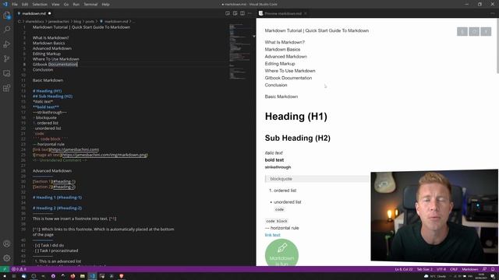Open the Selection menu
The height and width of the screenshot is (280, 499).
(x=40, y=5)
